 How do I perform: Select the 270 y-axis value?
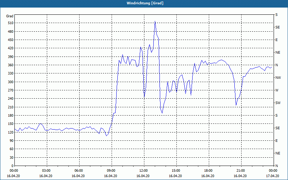pos(11,90)
